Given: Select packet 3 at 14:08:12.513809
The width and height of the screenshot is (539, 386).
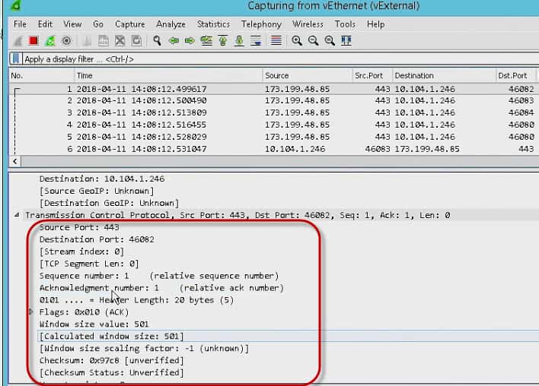Looking at the screenshot, I should 274,112.
